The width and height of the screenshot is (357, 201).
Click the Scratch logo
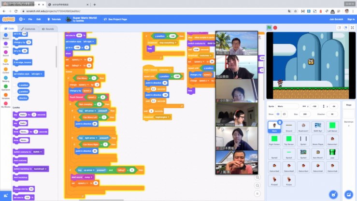(9, 19)
